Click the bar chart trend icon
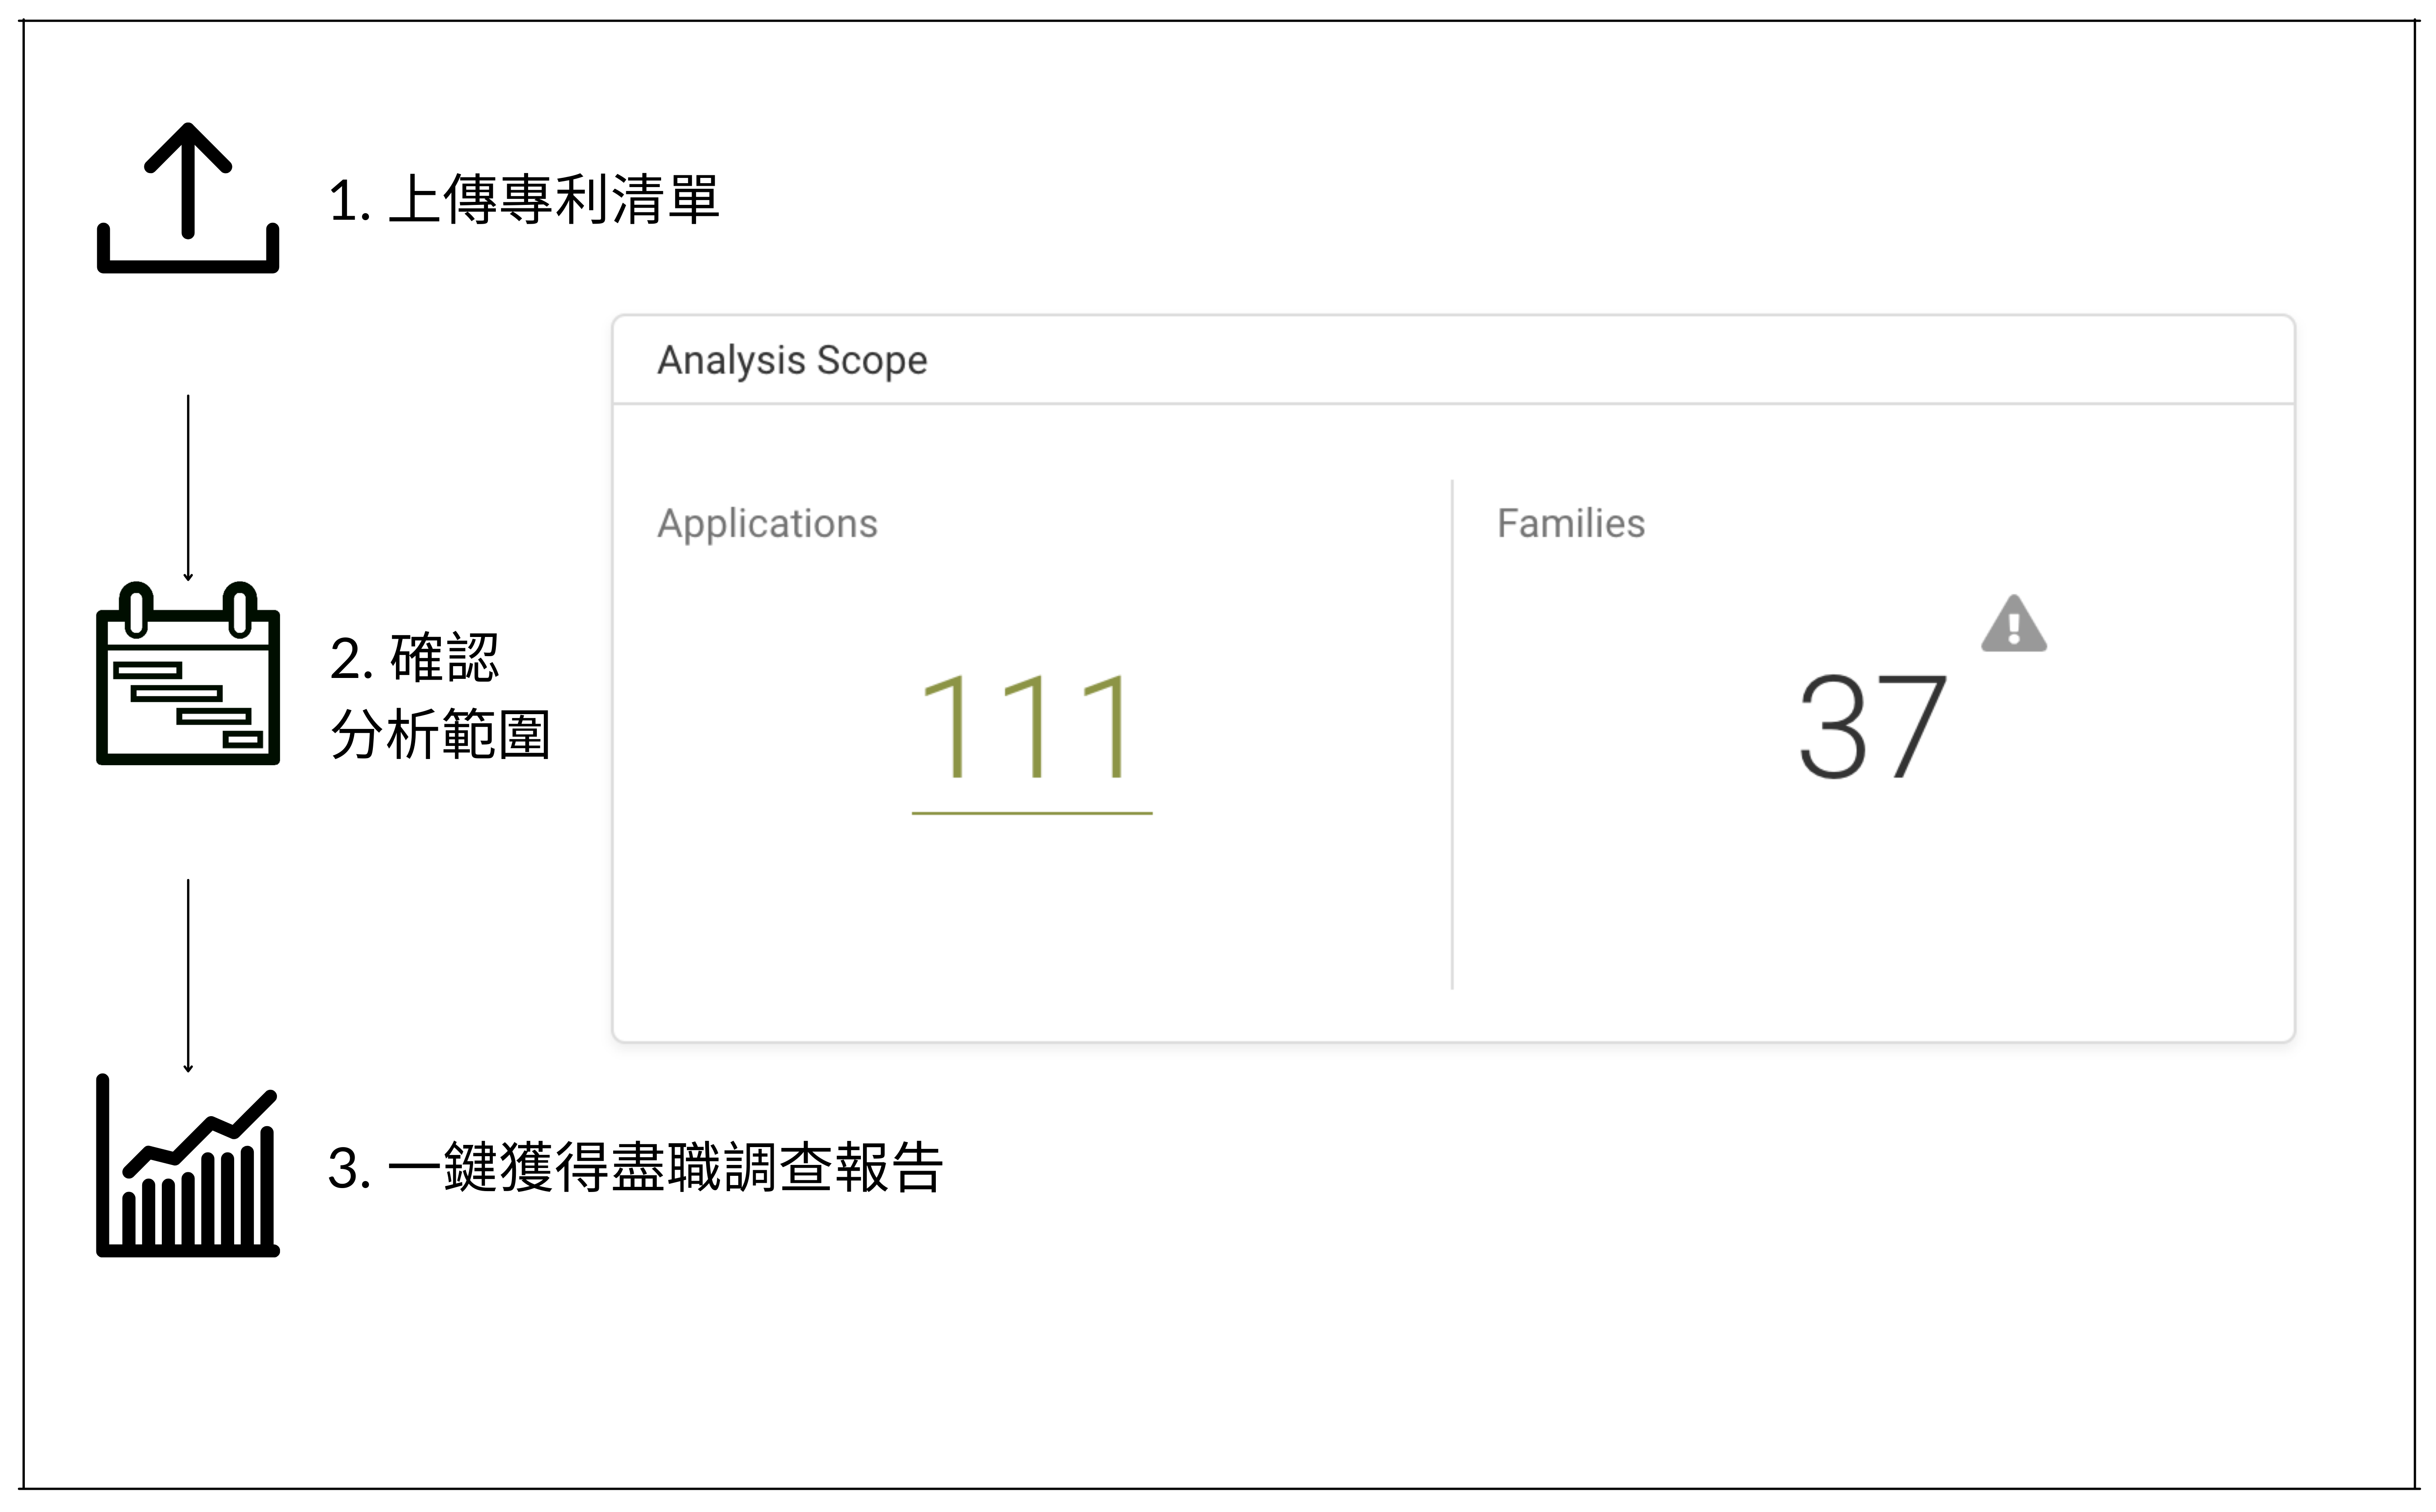This screenshot has height=1512, width=2436. click(x=188, y=1166)
